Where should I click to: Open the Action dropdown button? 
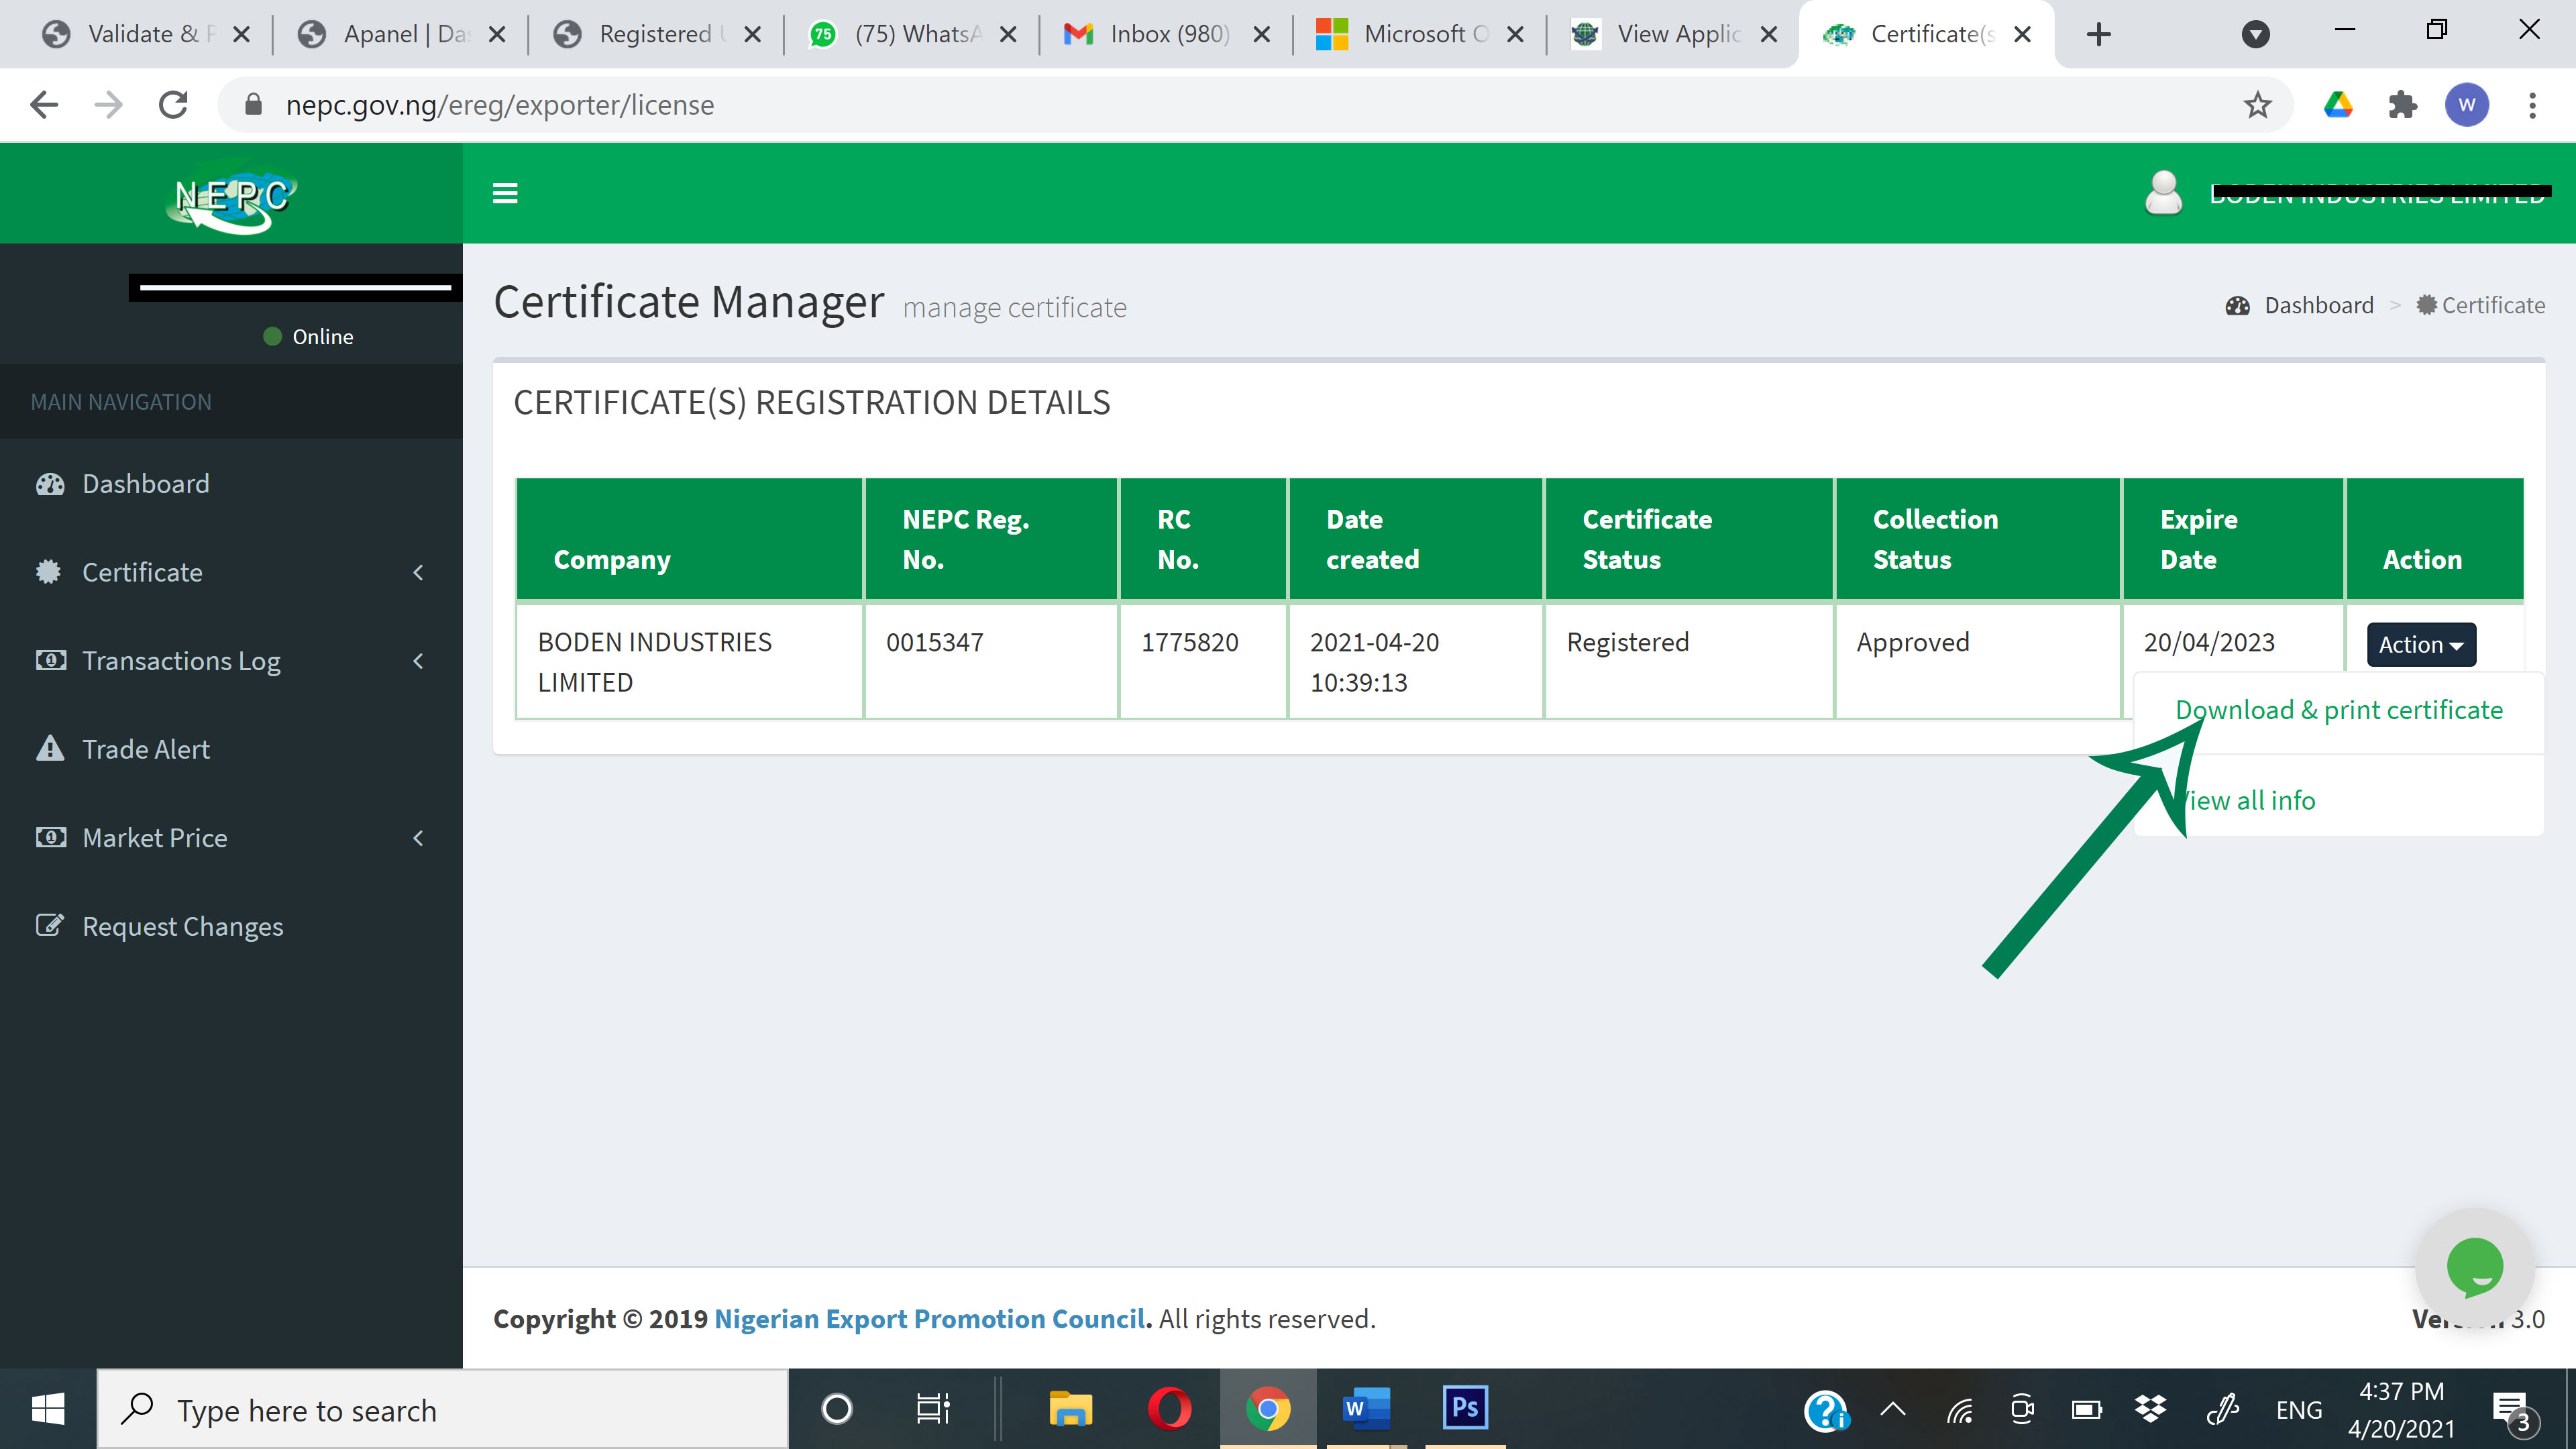pyautogui.click(x=2421, y=644)
